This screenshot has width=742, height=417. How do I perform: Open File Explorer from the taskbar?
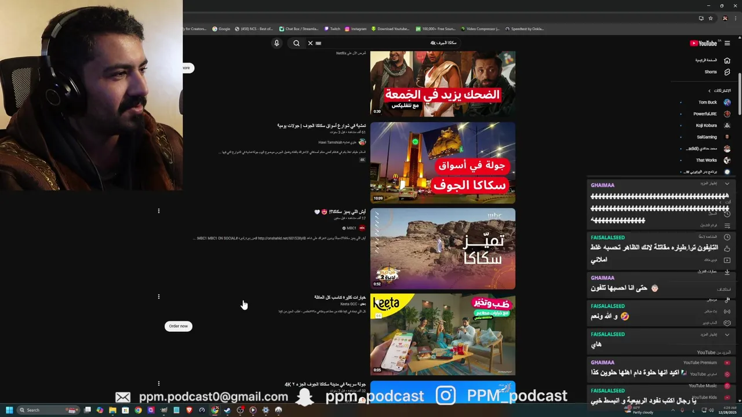[x=112, y=410]
